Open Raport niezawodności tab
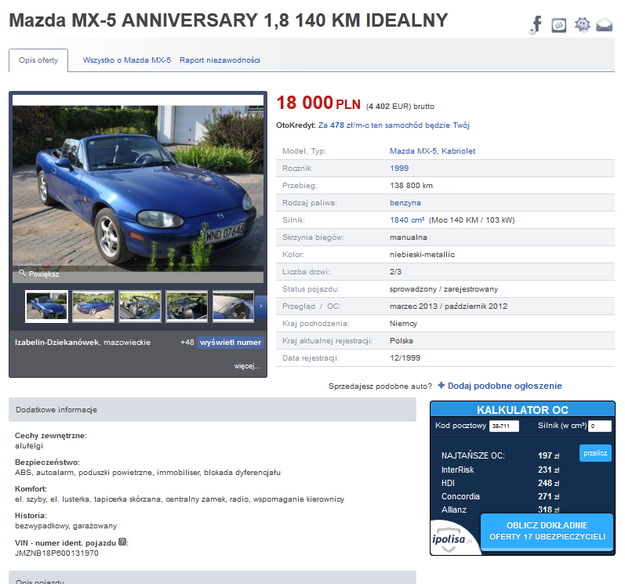The width and height of the screenshot is (625, 584). tap(220, 60)
